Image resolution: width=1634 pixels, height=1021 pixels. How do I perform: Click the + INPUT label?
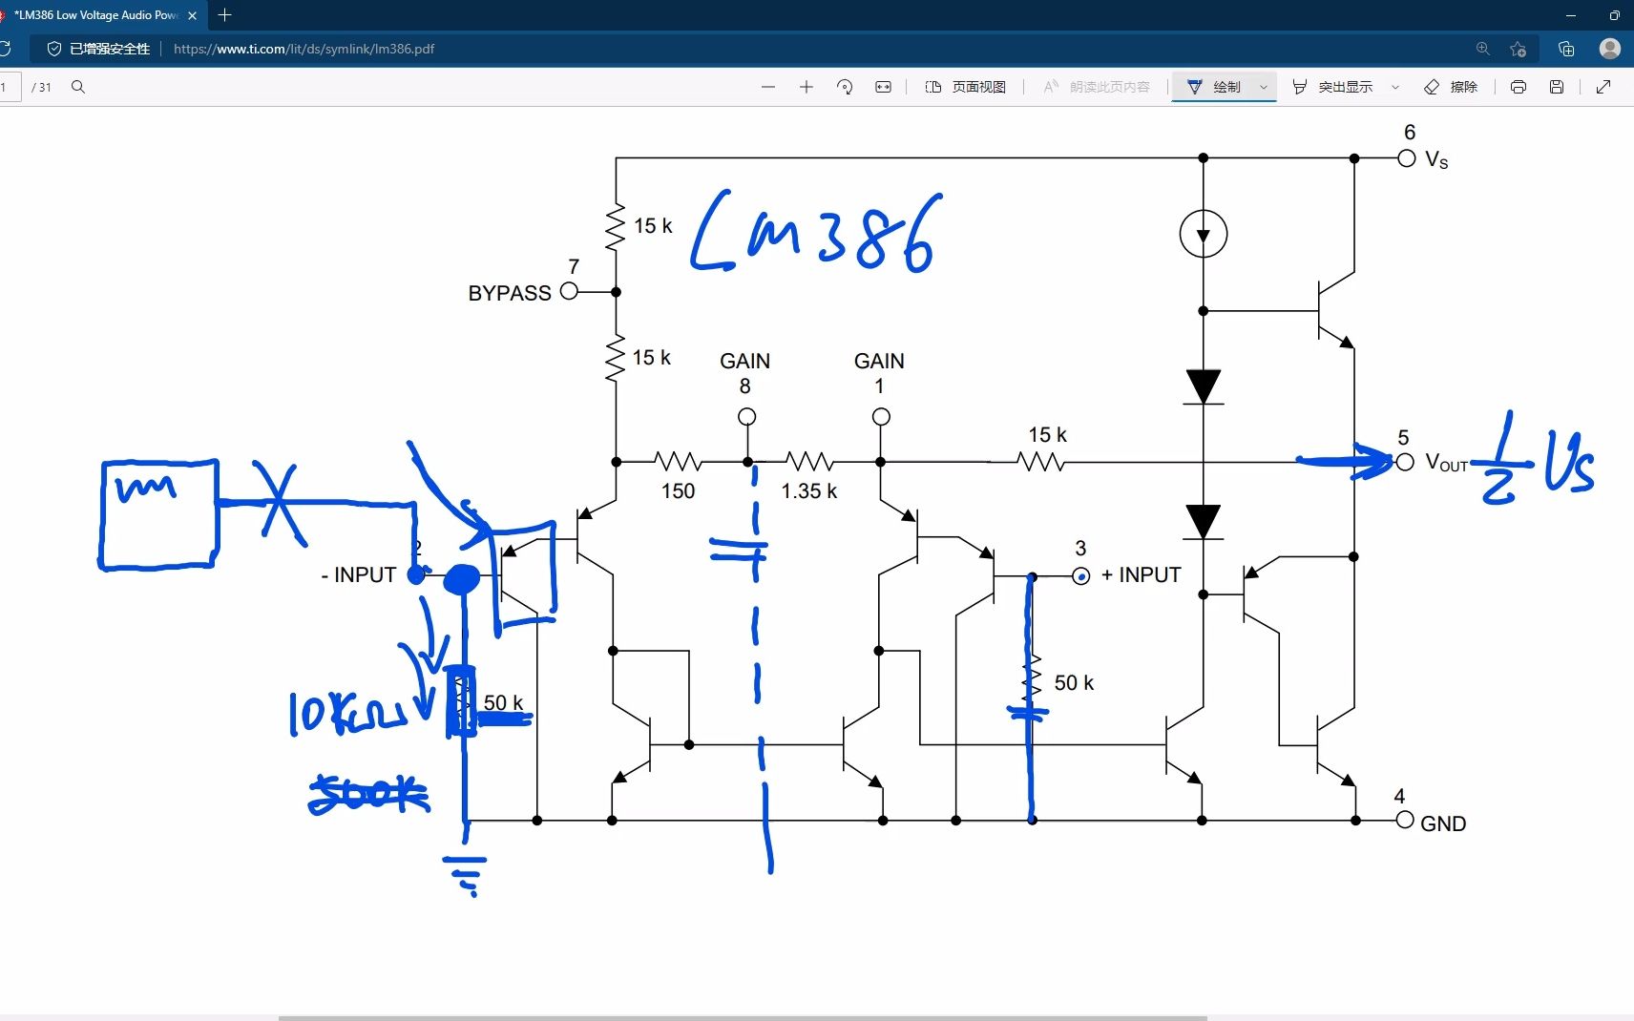pyautogui.click(x=1142, y=574)
